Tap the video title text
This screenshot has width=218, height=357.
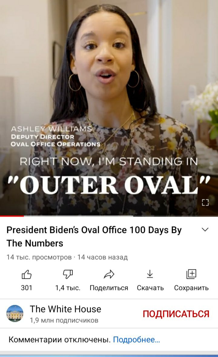click(94, 237)
